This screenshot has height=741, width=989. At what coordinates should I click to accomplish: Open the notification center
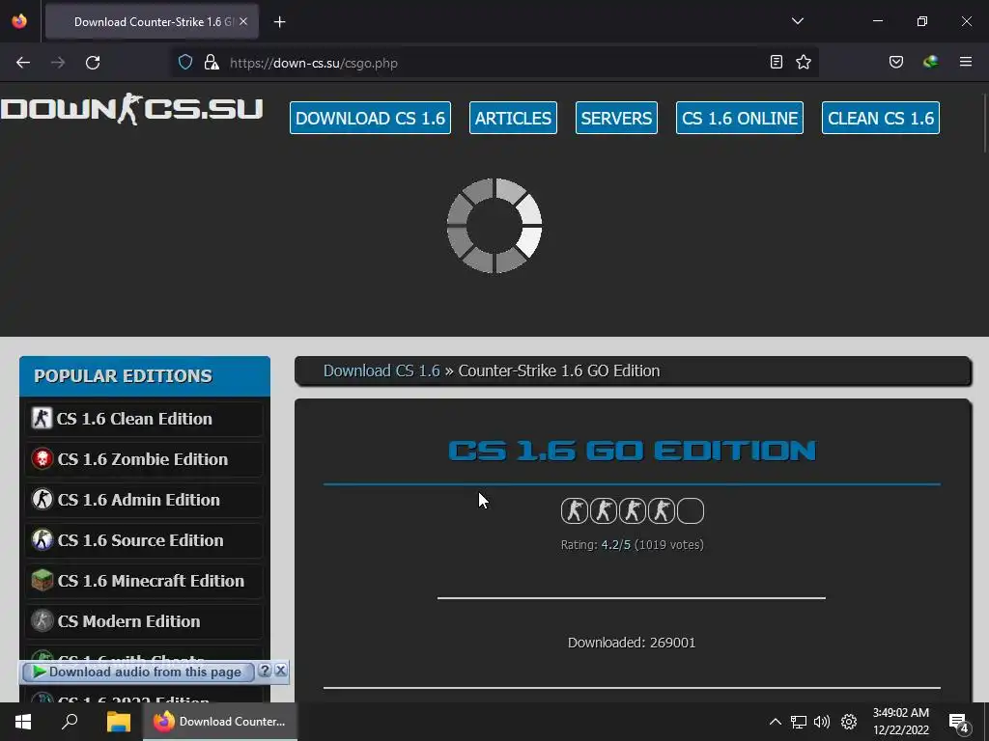click(959, 722)
